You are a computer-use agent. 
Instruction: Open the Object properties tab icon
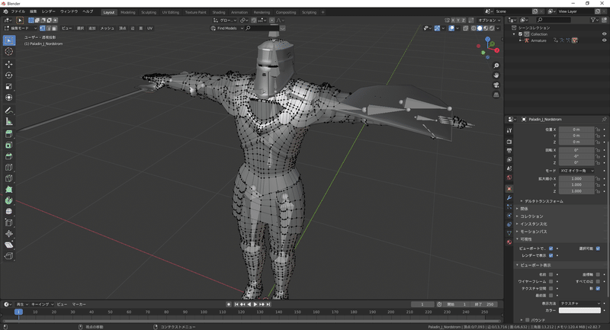click(x=509, y=188)
